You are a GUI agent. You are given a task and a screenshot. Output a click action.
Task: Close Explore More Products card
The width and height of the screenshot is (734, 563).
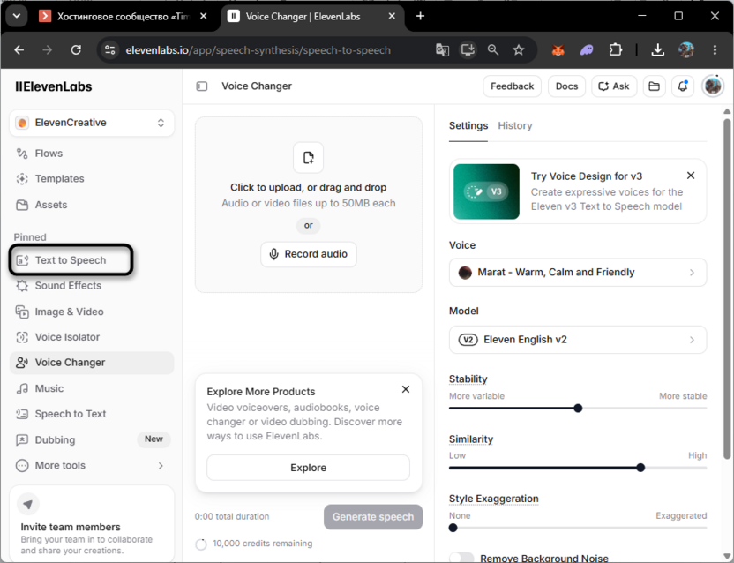pyautogui.click(x=406, y=389)
